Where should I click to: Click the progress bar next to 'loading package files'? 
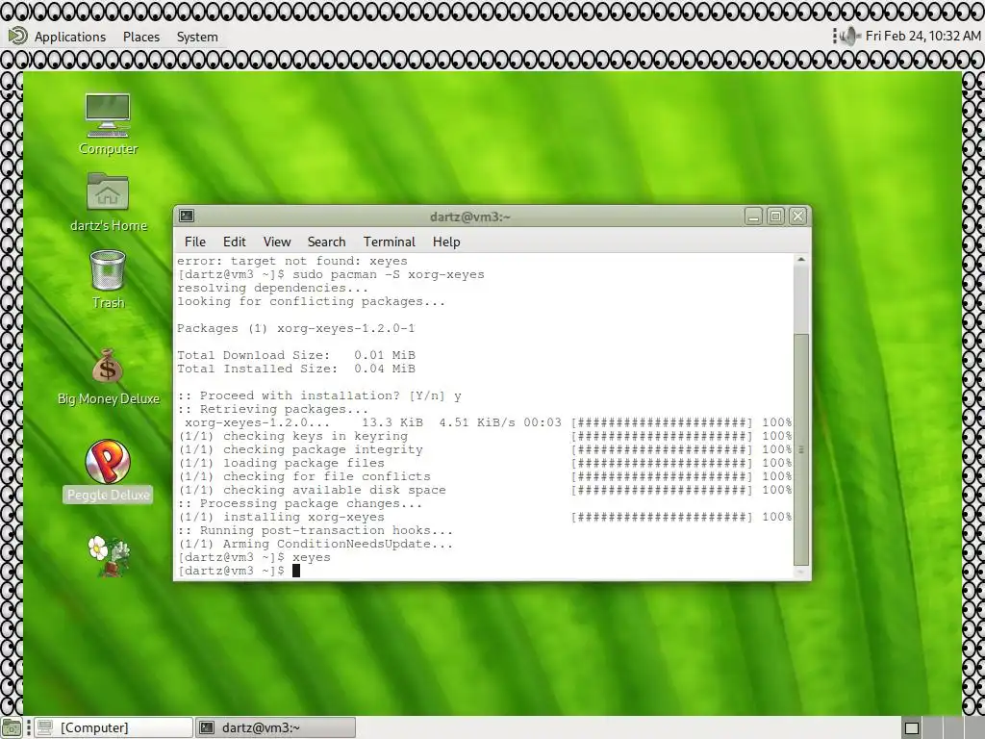662,463
